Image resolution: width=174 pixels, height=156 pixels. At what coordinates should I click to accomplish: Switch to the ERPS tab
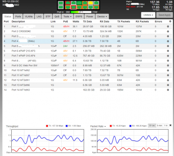(x=79, y=16)
